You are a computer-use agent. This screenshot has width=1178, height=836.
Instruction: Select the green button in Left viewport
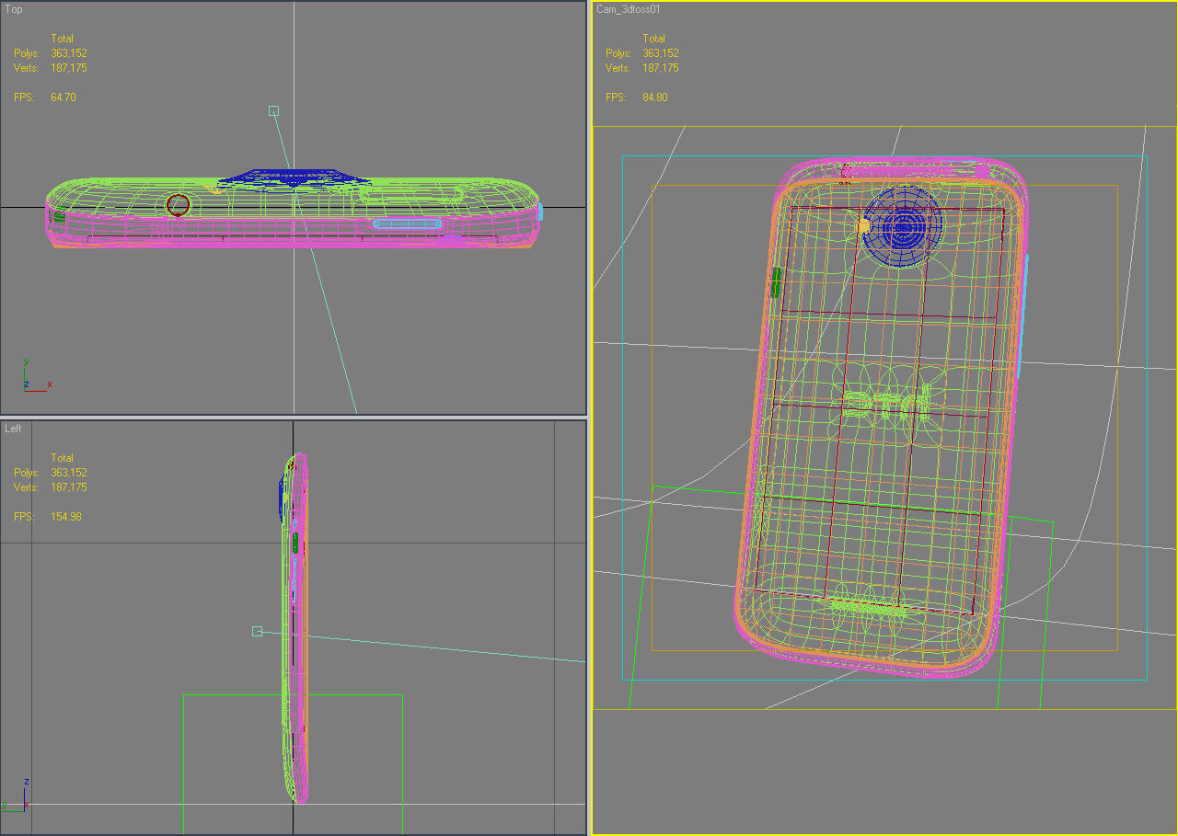(294, 543)
